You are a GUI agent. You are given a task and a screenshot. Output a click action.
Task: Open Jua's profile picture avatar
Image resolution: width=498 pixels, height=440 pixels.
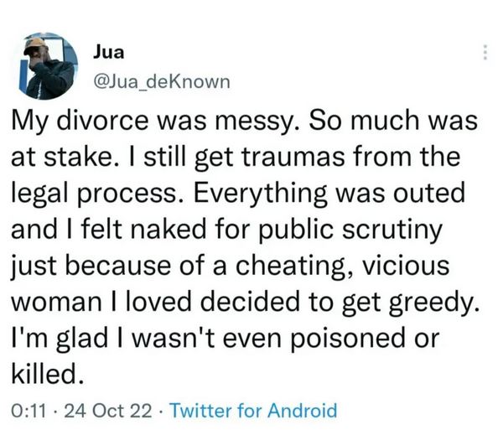[x=49, y=65]
